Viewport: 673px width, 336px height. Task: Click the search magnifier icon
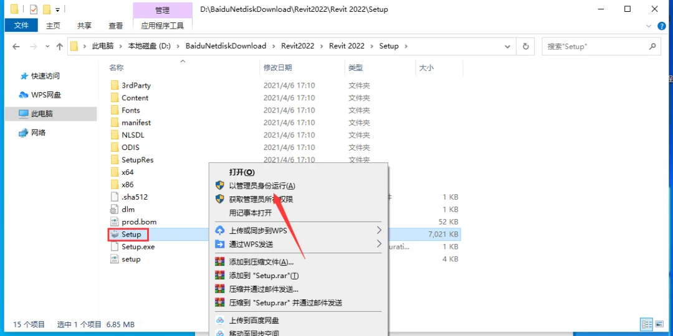[x=652, y=46]
